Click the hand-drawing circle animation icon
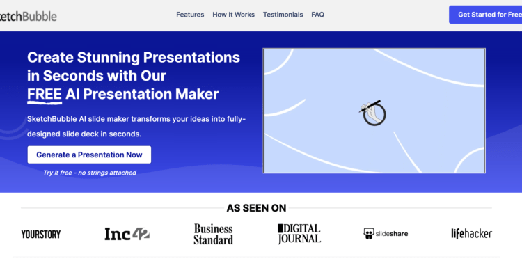Viewport: 522px width, 261px height. tap(372, 113)
